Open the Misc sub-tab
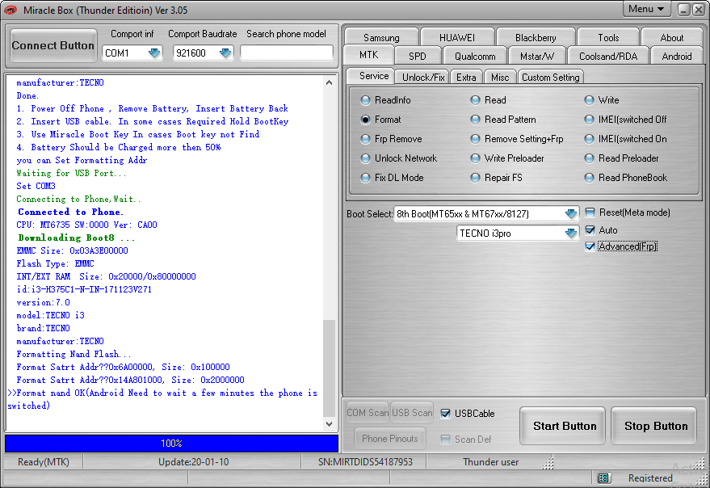710x488 pixels. pyautogui.click(x=500, y=78)
